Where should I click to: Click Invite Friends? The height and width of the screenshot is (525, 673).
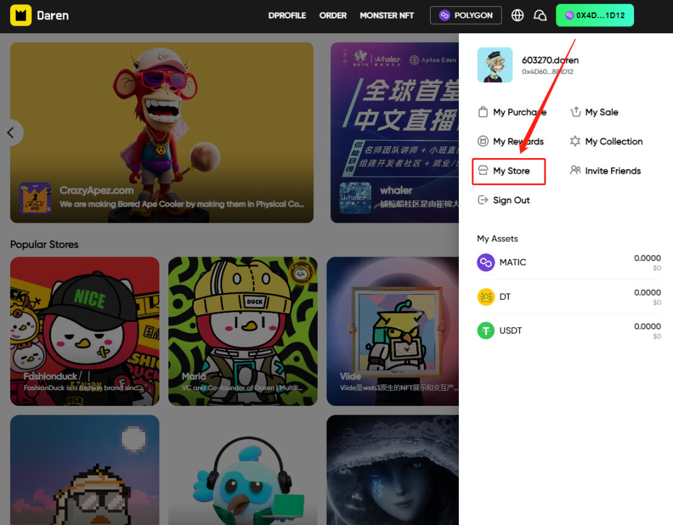point(606,171)
